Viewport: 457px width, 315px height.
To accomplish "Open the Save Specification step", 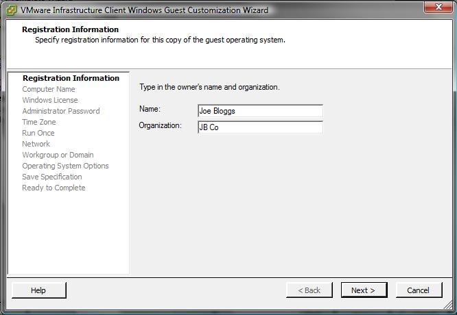I will 51,177.
